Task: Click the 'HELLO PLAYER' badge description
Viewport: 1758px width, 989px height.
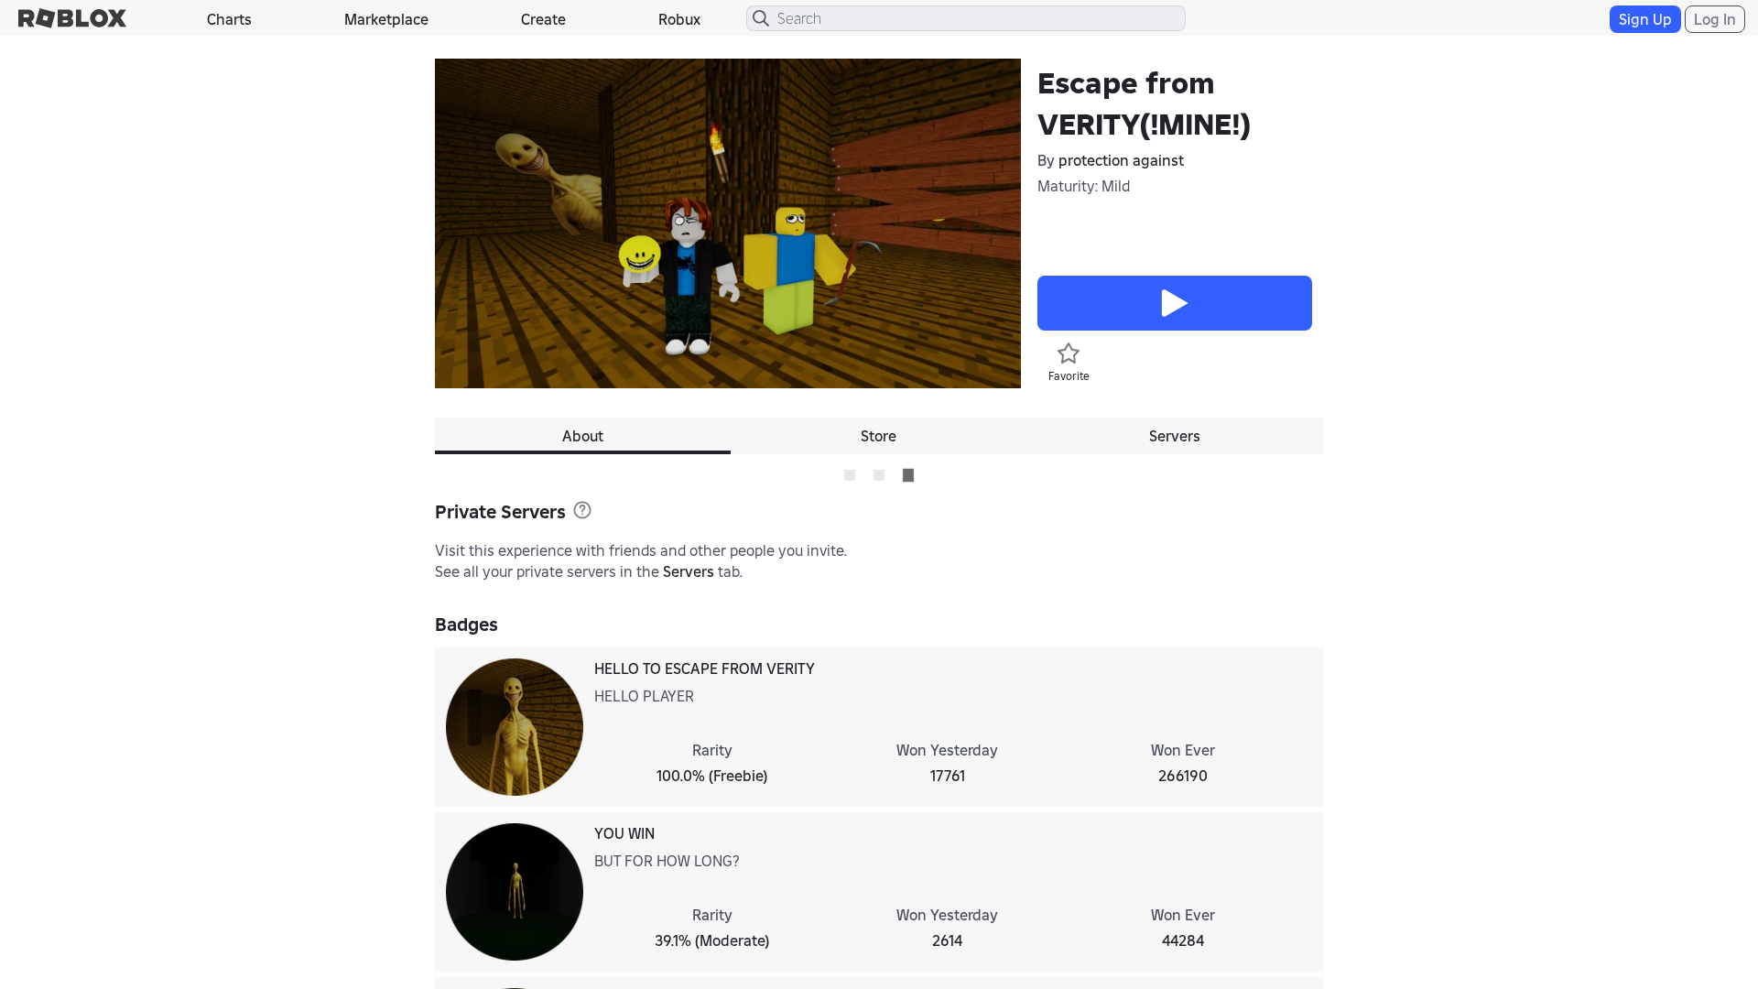Action: pos(644,696)
